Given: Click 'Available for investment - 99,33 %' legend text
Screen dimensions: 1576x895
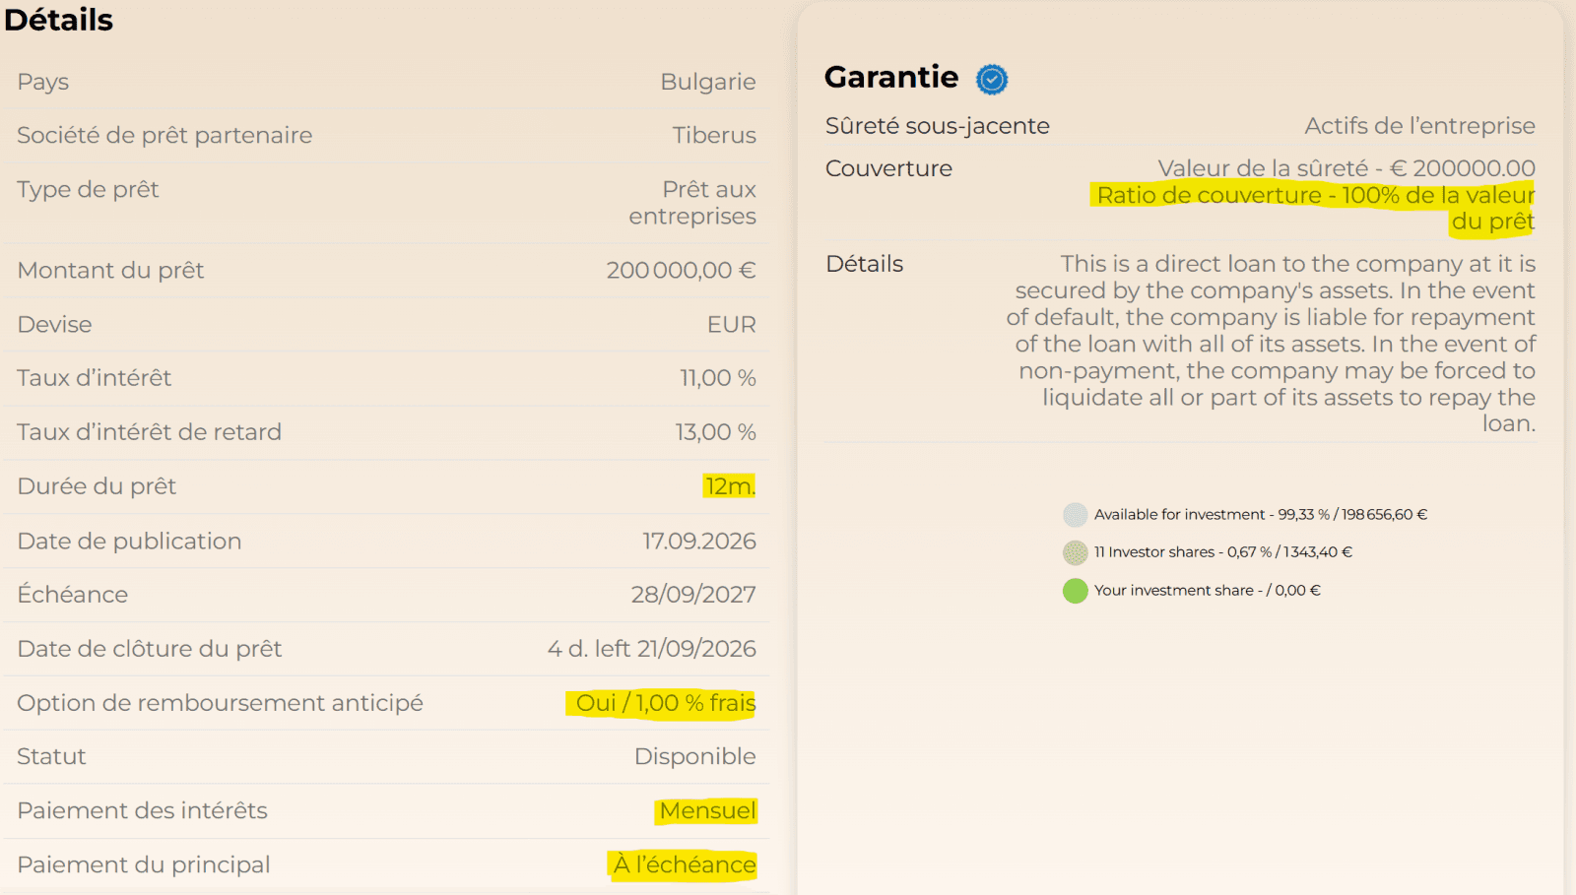Looking at the screenshot, I should (x=1261, y=515).
